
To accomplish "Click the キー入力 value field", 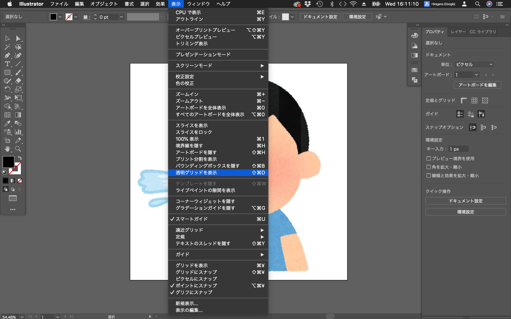I will 458,149.
